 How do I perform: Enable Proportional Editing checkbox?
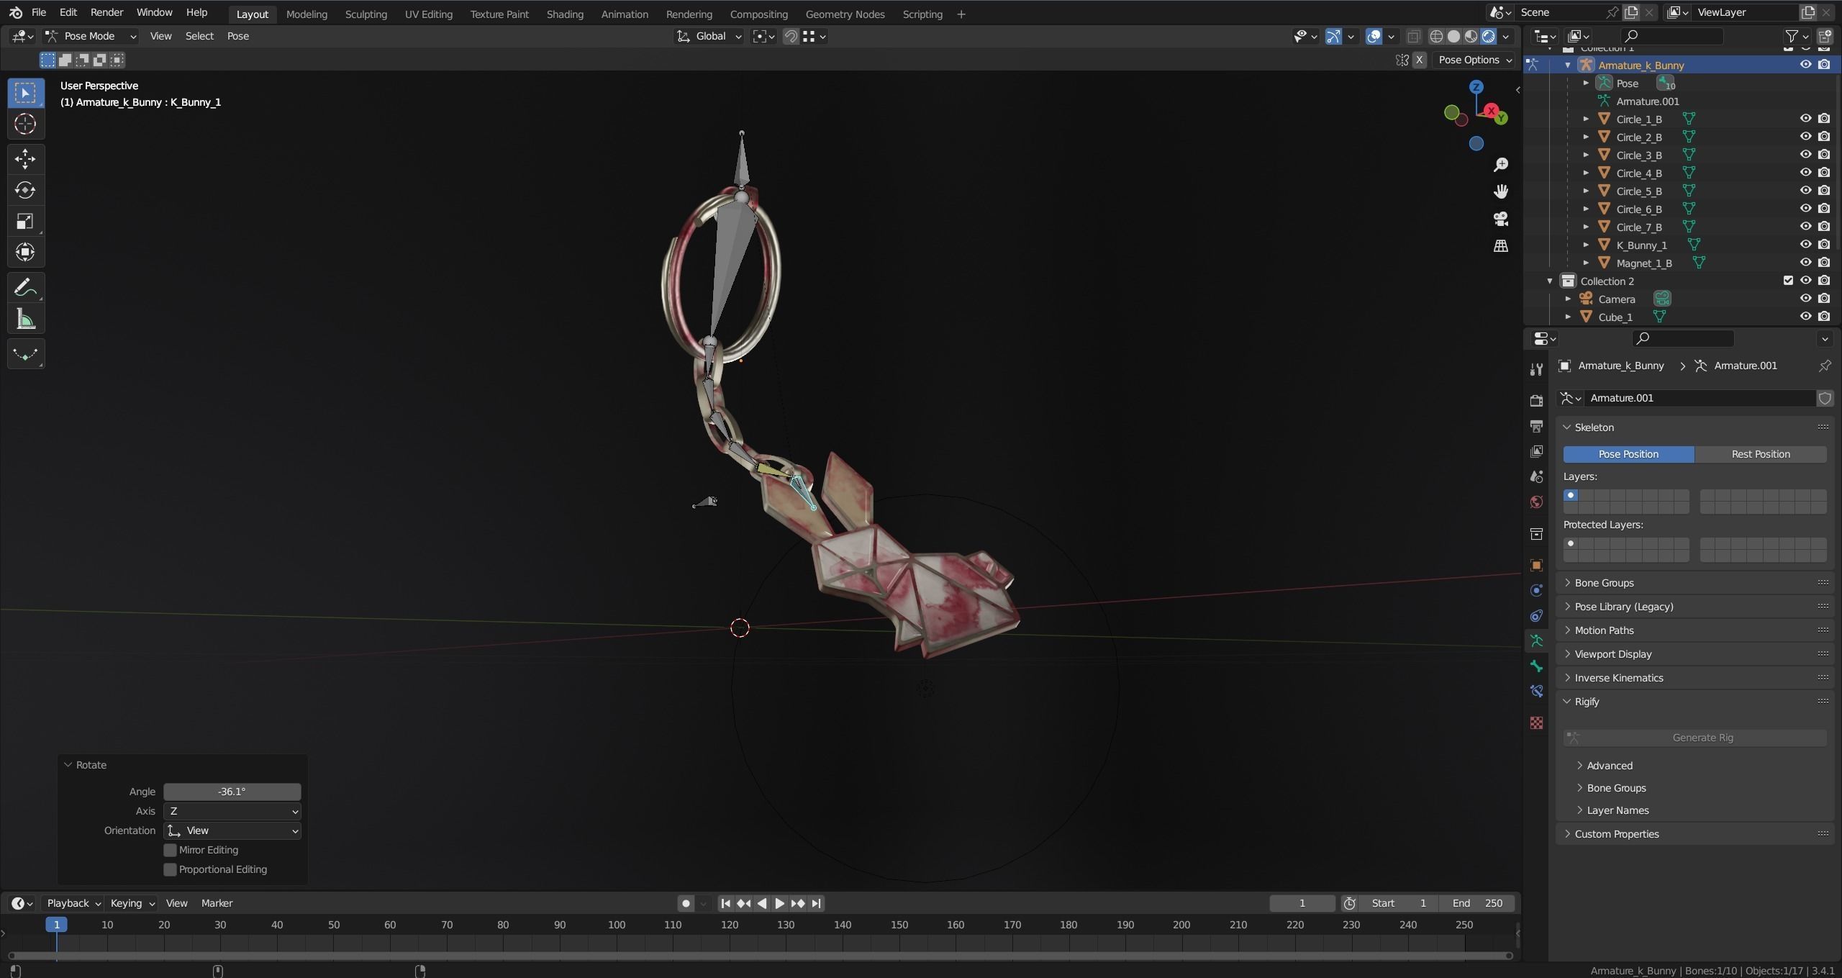point(170,869)
